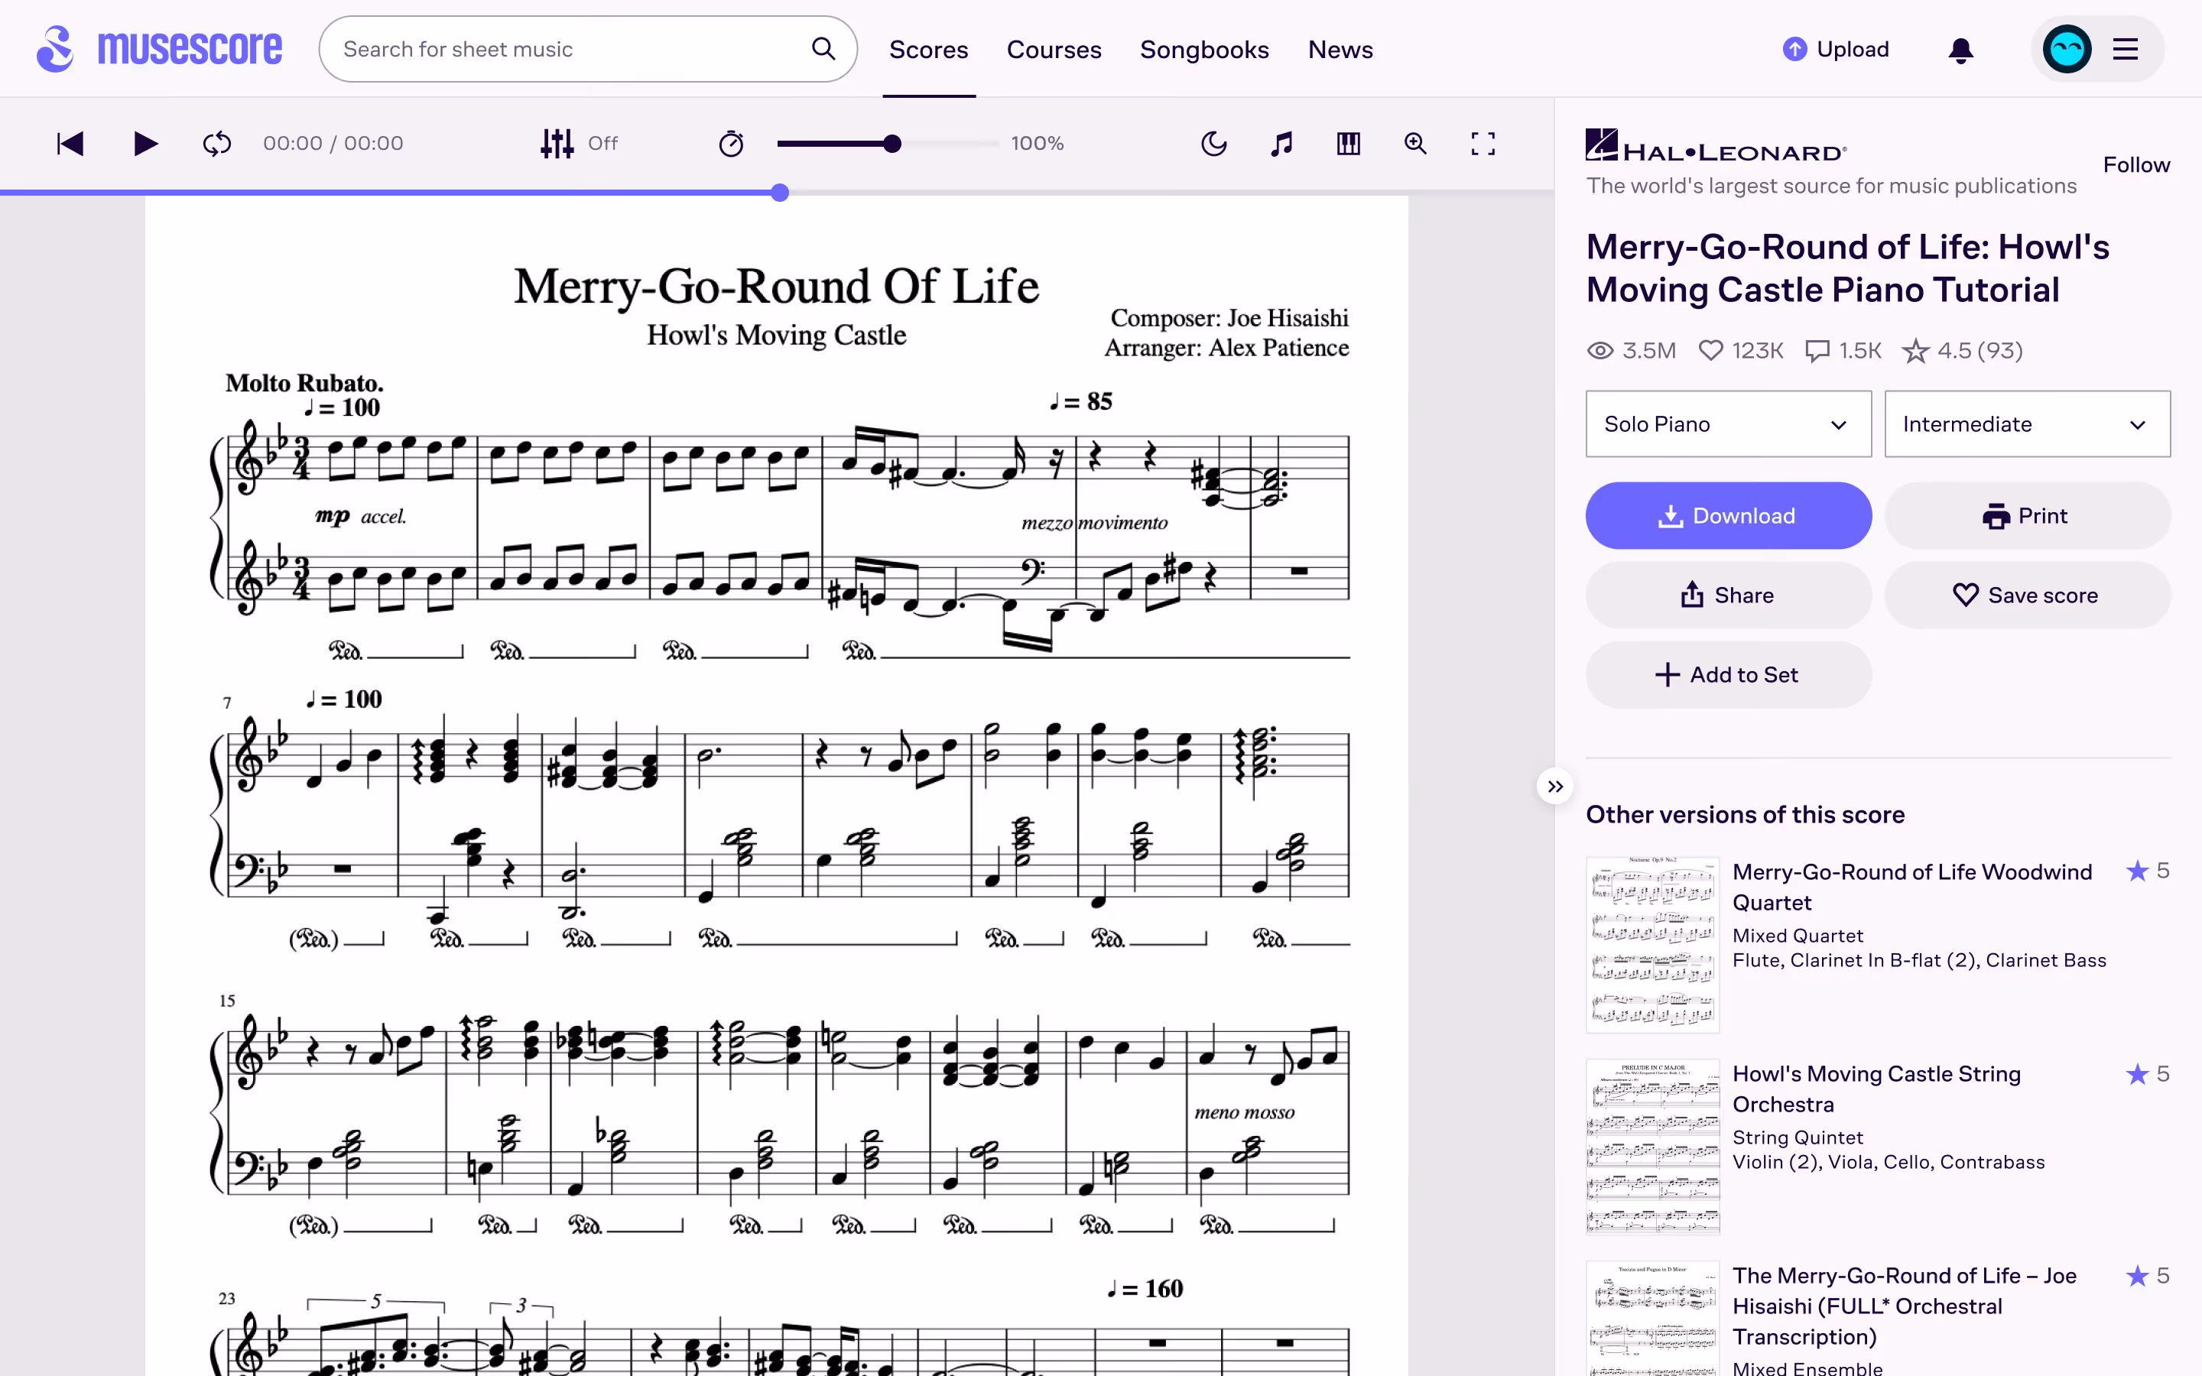Screen dimensions: 2202x1376
Task: Click the search magnifier icon
Action: [x=823, y=49]
